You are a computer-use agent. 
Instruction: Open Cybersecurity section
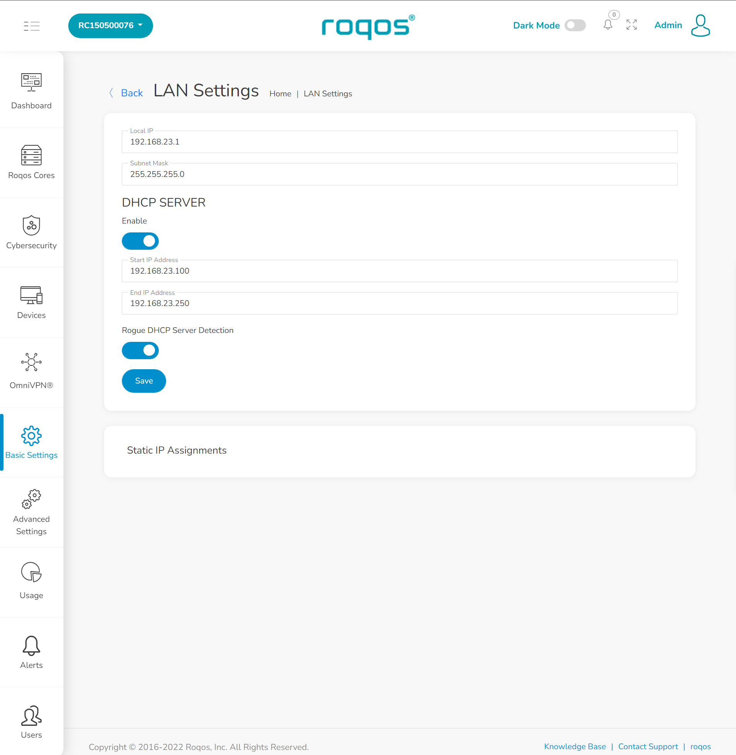click(x=31, y=232)
